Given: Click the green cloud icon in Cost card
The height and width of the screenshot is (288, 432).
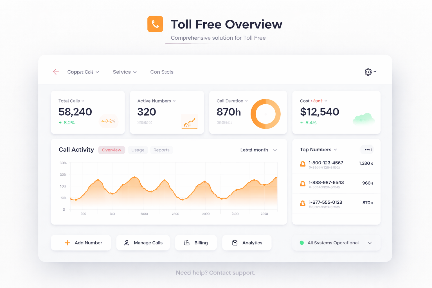Looking at the screenshot, I should [364, 119].
